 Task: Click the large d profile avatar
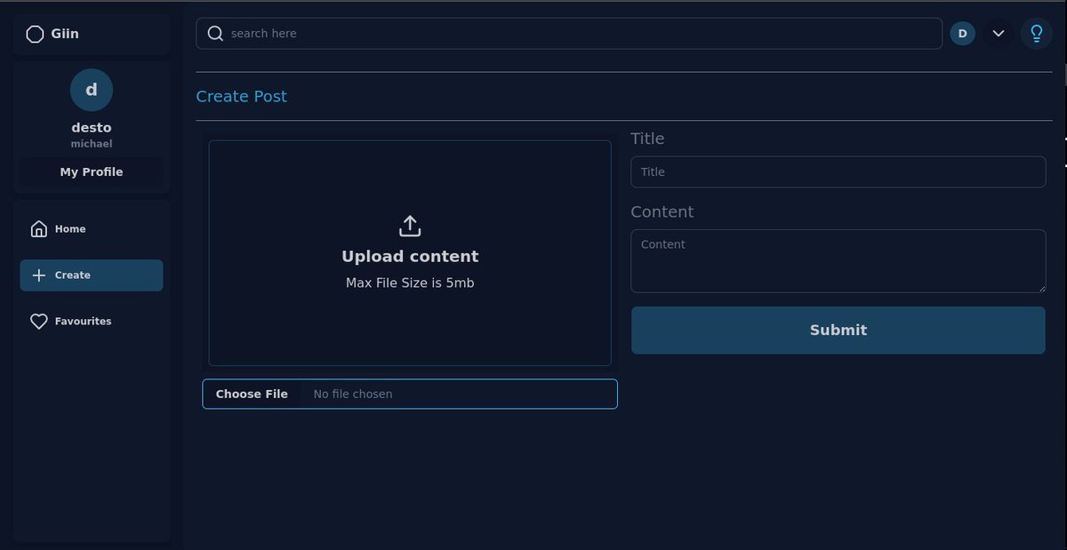92,90
